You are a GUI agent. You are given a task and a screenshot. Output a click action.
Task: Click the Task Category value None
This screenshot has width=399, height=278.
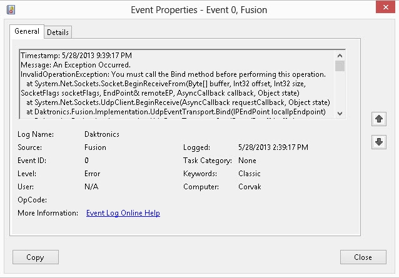point(248,161)
